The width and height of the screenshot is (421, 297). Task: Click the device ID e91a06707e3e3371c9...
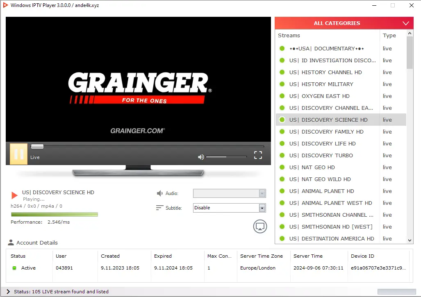[378, 268]
